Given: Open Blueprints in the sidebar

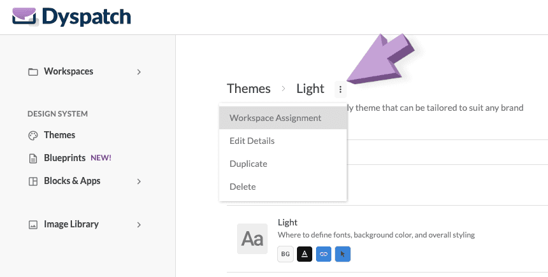Looking at the screenshot, I should (64, 158).
